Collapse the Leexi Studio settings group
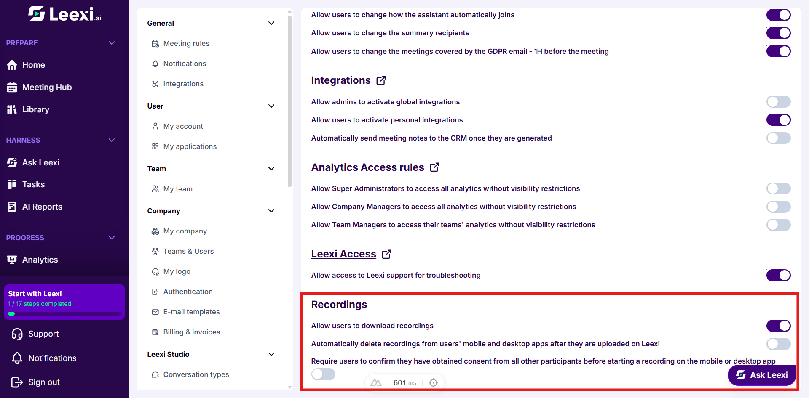Screen dimensions: 809x398 click(x=271, y=354)
